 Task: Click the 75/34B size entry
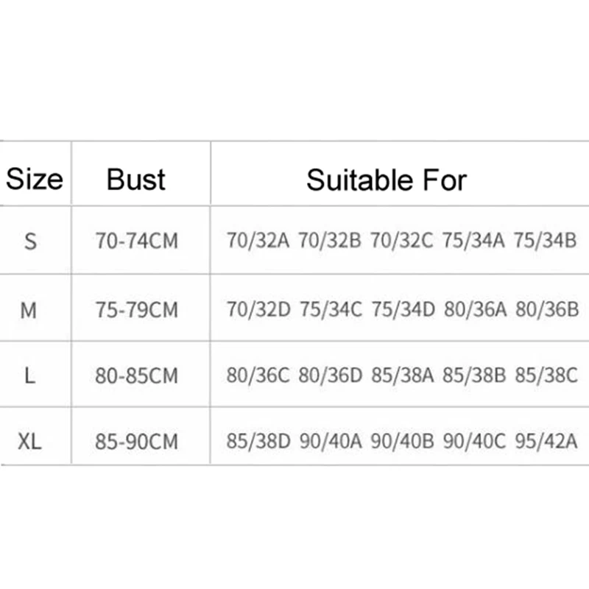point(545,241)
